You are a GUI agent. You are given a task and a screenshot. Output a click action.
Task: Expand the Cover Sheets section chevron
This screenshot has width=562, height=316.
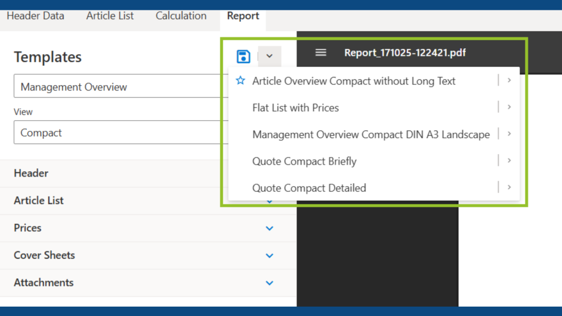[x=269, y=255]
